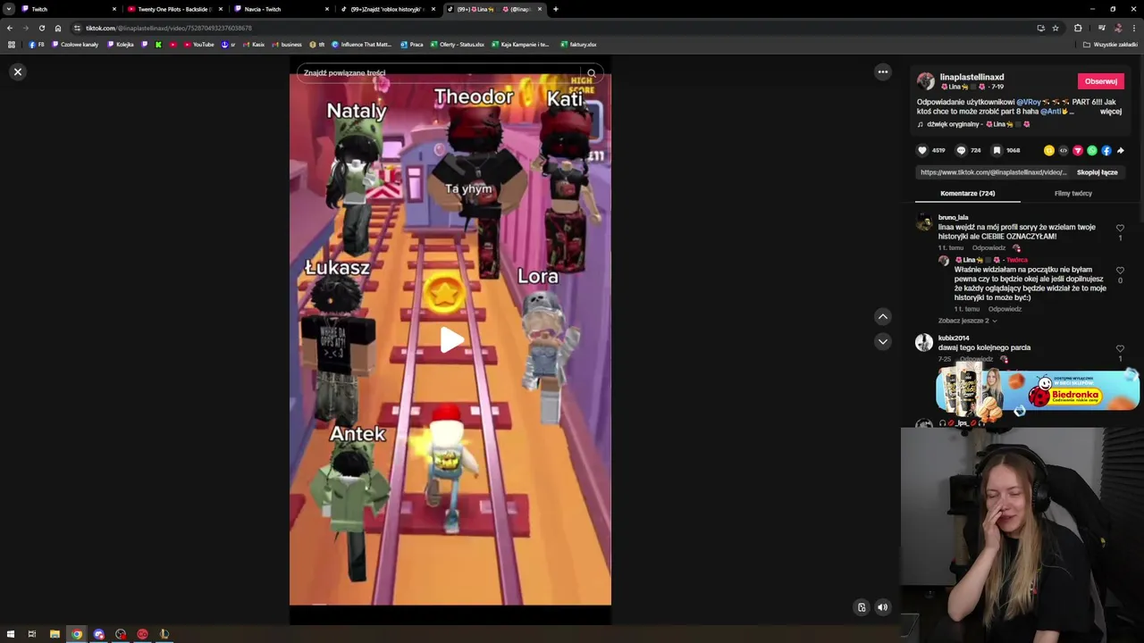Open bruno_lala commenter profile
1144x643 pixels.
953,217
